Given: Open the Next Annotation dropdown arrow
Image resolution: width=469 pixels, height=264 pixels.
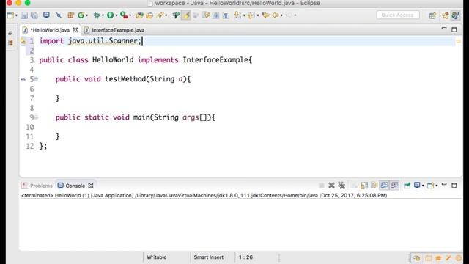Looking at the screenshot, I should point(244,15).
